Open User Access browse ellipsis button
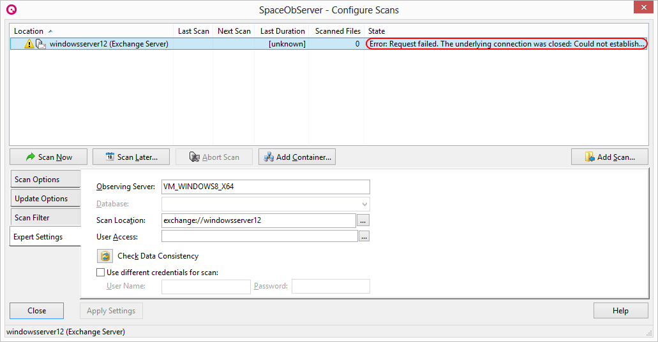The height and width of the screenshot is (342, 658). point(364,236)
